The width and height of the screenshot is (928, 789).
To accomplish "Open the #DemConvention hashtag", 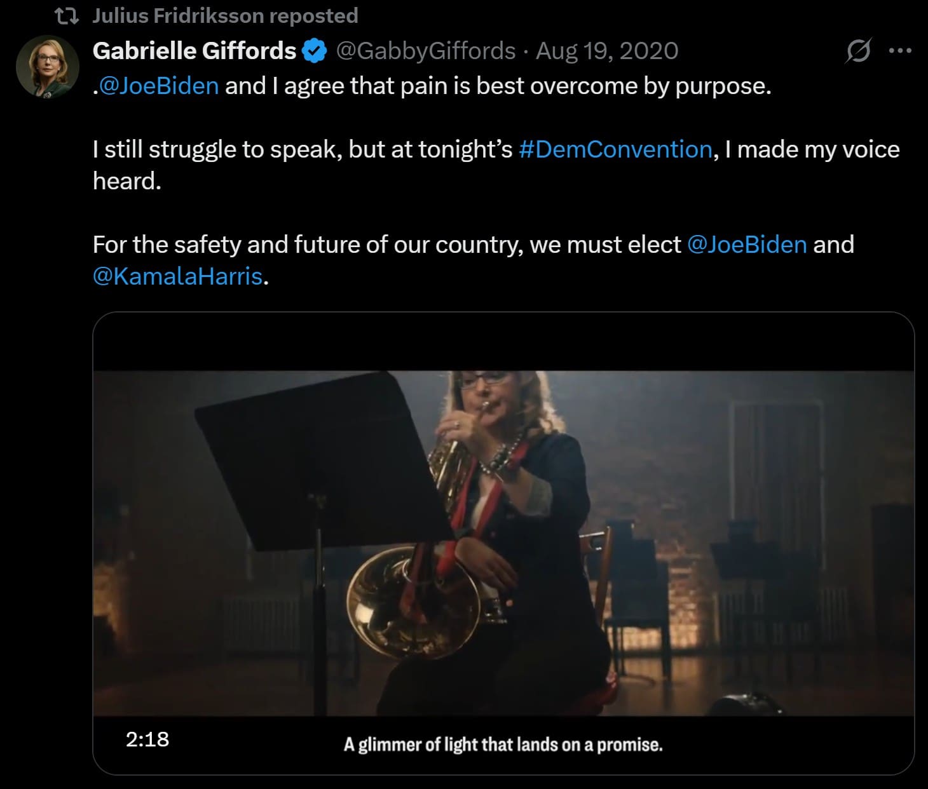I will click(615, 149).
